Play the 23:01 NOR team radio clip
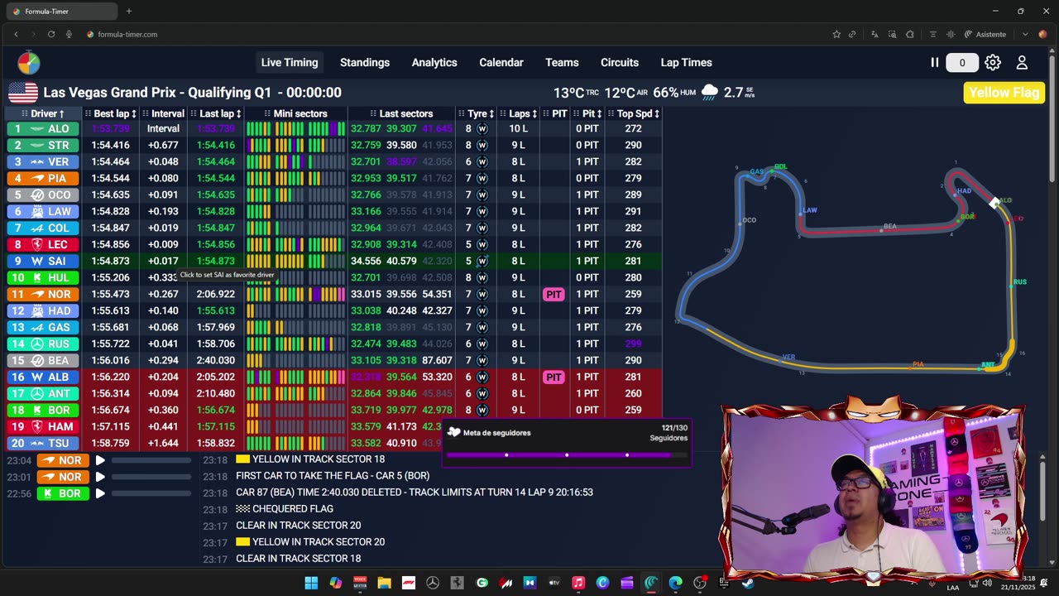This screenshot has height=596, width=1059. (x=100, y=477)
